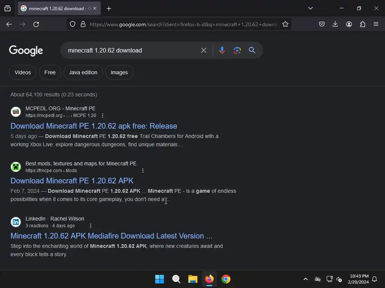Open the extensions puzzle icon
Screen dimensions: 385x288
coord(362,24)
